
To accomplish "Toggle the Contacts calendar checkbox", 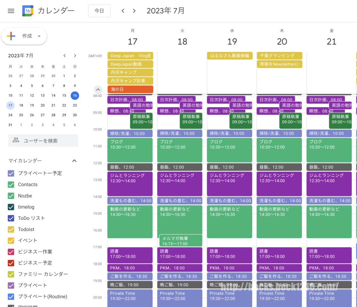I will coord(11,185).
